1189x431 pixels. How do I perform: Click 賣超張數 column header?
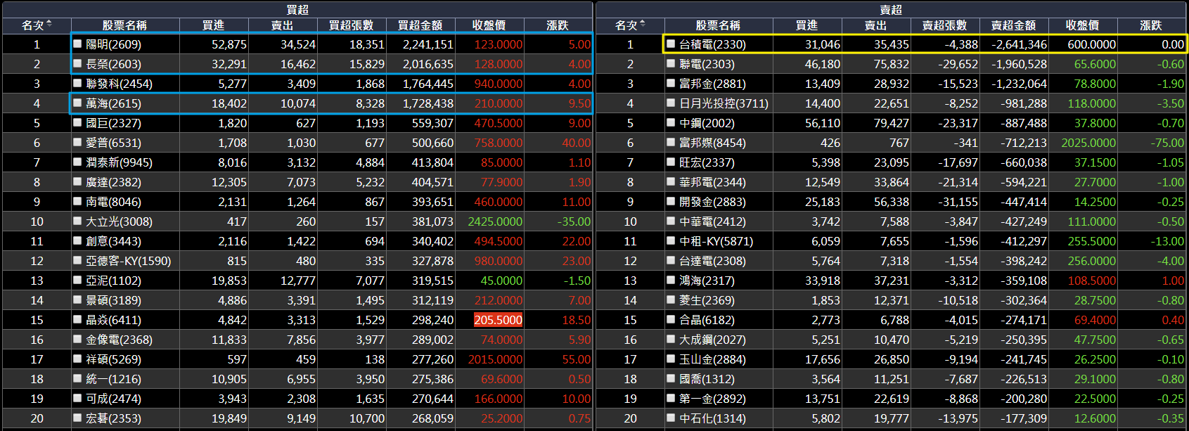pos(945,25)
